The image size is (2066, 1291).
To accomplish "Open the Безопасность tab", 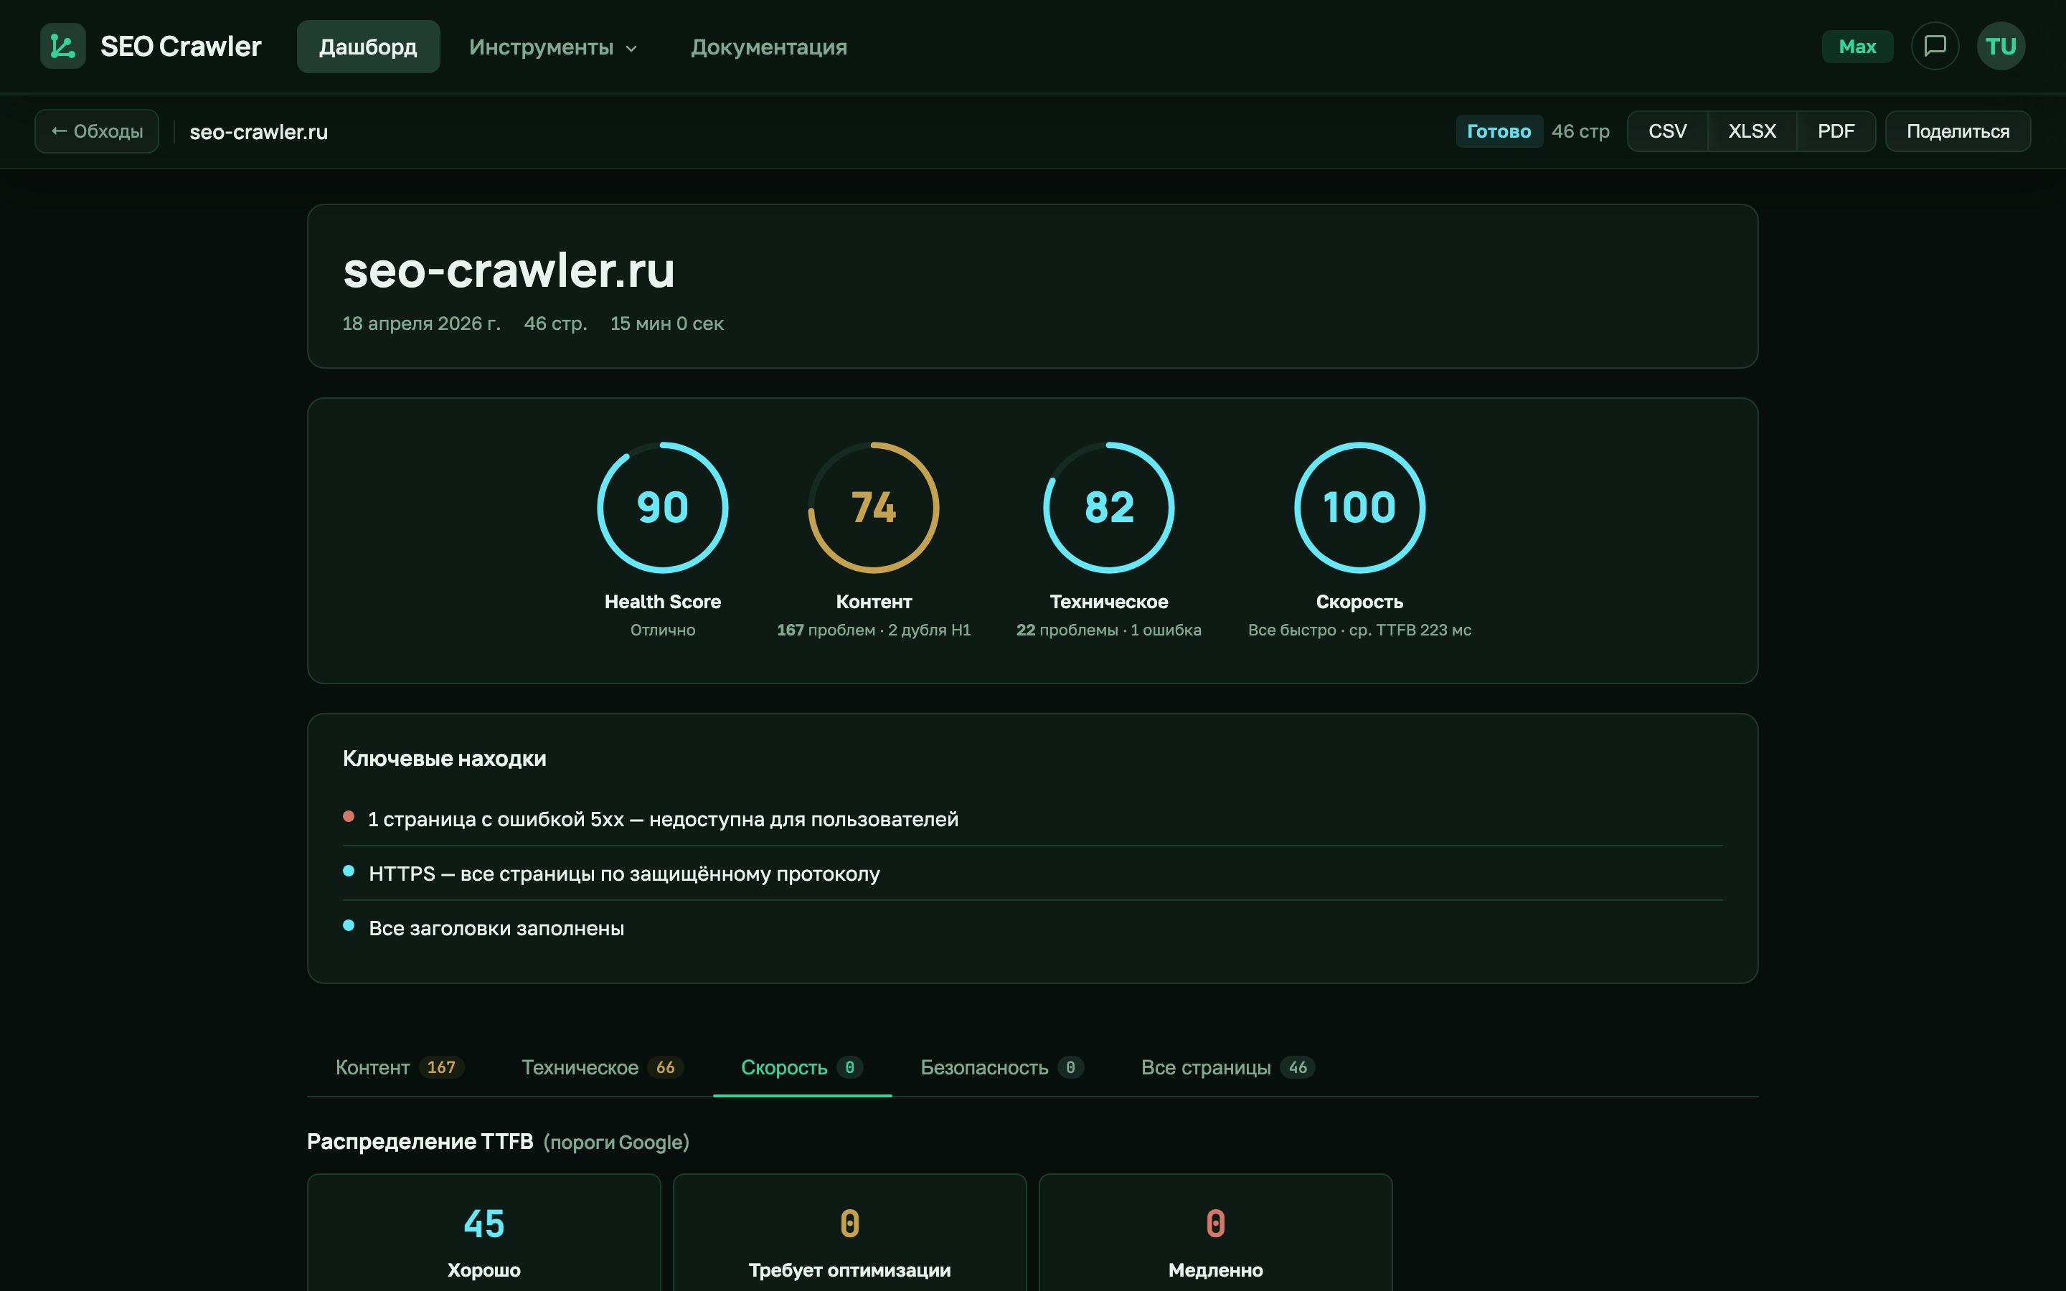I will [1001, 1067].
